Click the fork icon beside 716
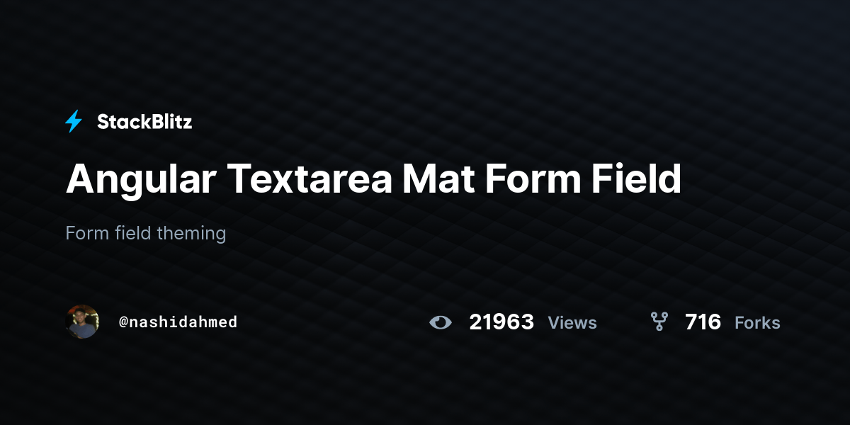The width and height of the screenshot is (850, 425). (659, 322)
